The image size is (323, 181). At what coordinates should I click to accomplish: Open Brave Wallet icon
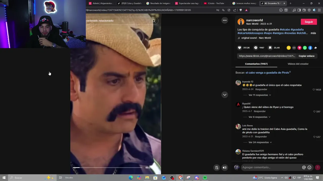coord(304,10)
